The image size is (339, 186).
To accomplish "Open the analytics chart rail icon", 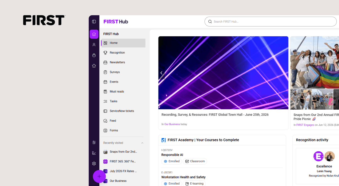I will pyautogui.click(x=94, y=153).
